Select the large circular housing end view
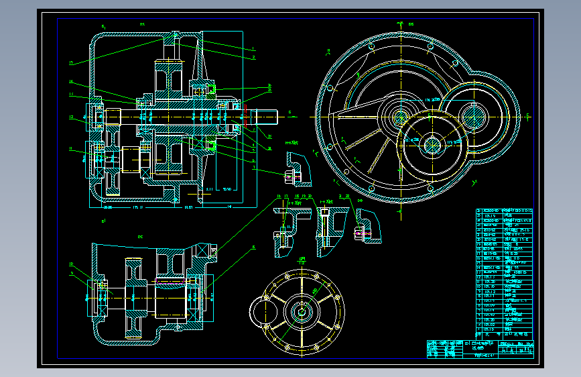Viewport: 581px width, 377px height. point(418,117)
